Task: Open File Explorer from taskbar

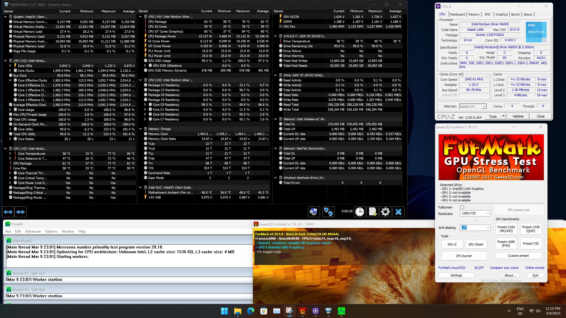Action: click(238, 311)
